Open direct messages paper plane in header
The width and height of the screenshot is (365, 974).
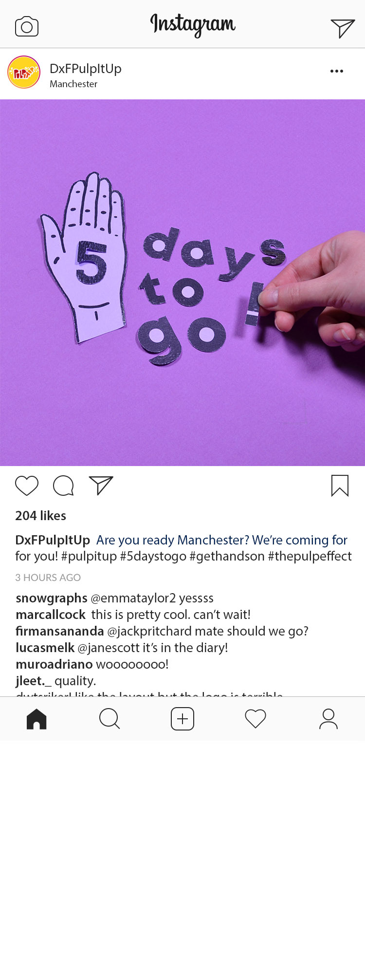343,28
